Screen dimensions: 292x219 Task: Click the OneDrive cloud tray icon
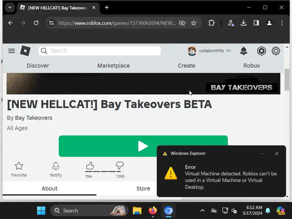[x=214, y=211]
